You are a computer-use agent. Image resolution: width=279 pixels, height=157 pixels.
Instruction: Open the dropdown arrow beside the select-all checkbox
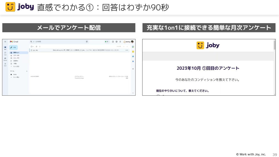click(x=33, y=47)
